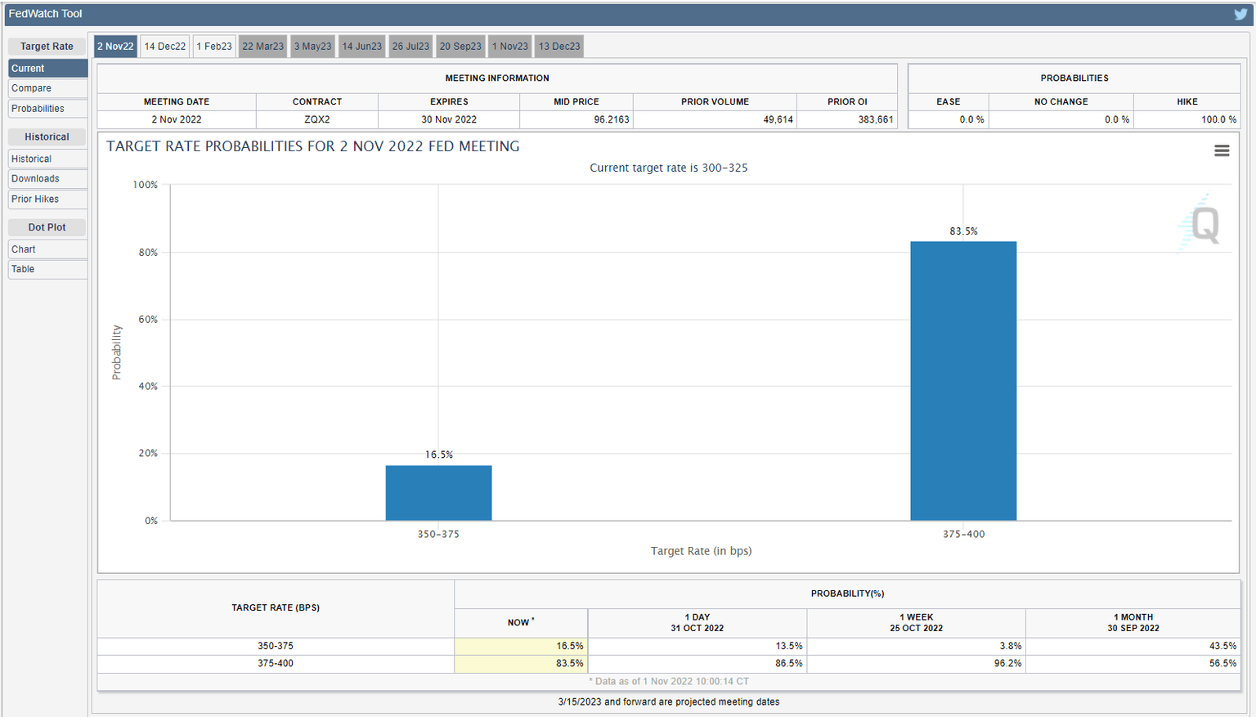Open the 20 Sep23 meeting tab

pyautogui.click(x=460, y=47)
